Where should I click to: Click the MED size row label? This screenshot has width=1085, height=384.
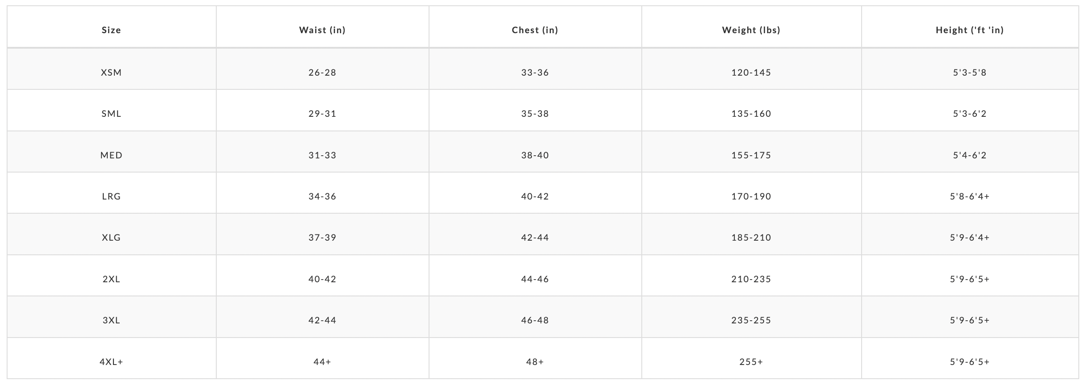111,155
